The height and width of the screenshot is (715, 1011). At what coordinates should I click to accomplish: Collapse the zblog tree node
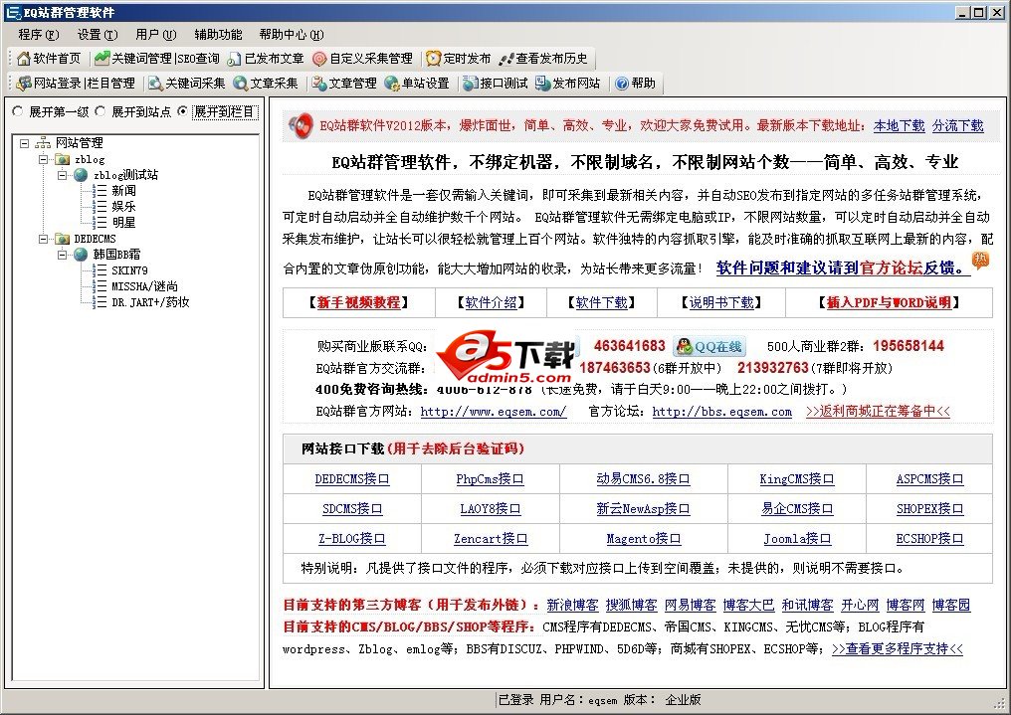pos(43,159)
